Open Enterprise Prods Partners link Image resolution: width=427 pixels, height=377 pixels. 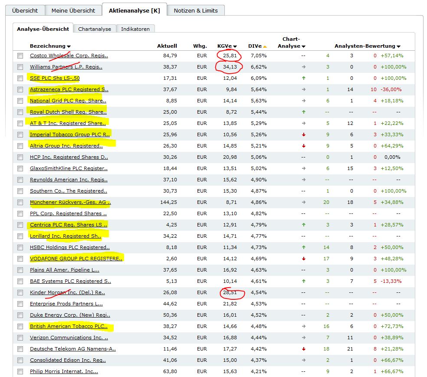pos(66,304)
